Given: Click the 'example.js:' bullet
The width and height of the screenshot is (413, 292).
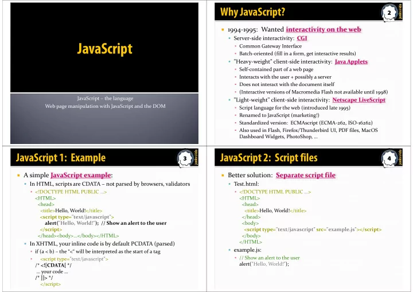Looking at the screenshot, I should point(248,250).
